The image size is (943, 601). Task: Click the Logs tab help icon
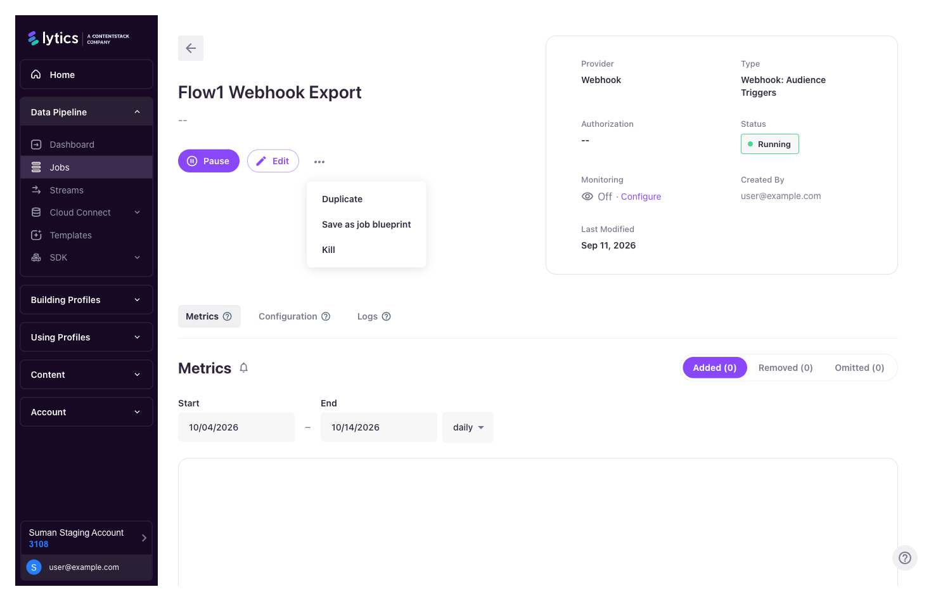point(387,316)
